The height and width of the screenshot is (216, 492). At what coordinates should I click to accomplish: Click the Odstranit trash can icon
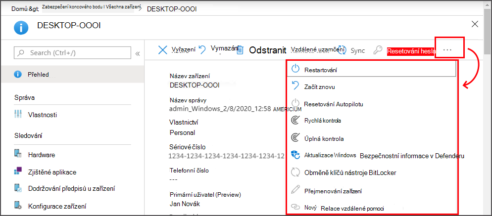240,50
